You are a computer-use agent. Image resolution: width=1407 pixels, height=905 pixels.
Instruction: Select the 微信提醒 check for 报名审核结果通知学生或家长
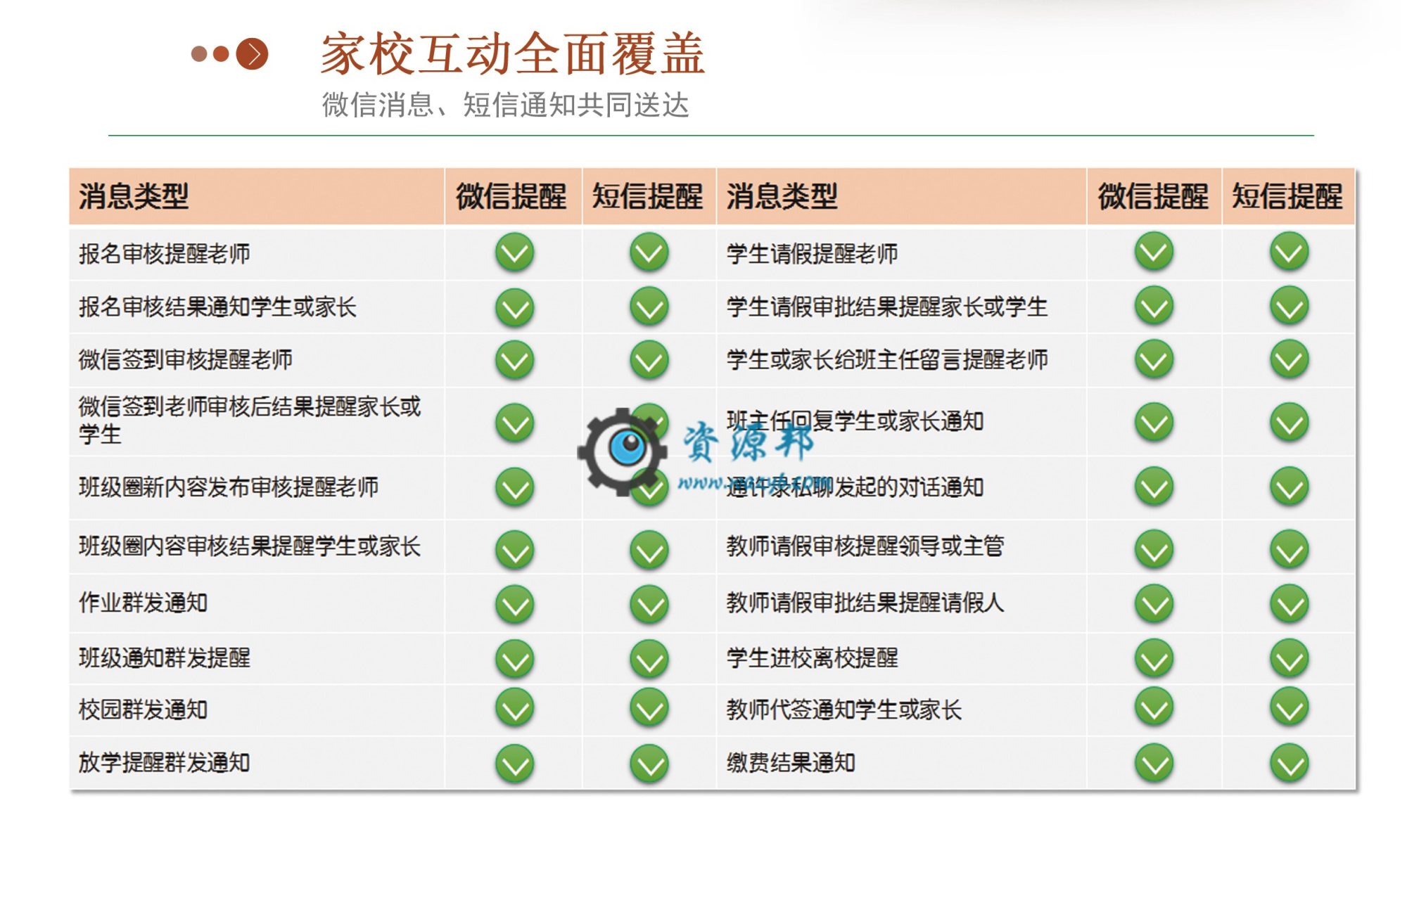(515, 307)
